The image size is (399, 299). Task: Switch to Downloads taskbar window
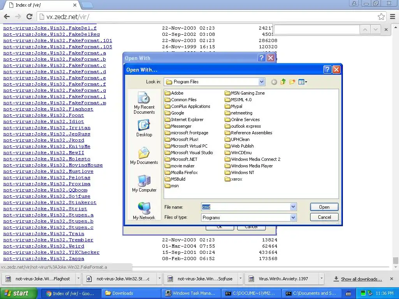(131, 294)
